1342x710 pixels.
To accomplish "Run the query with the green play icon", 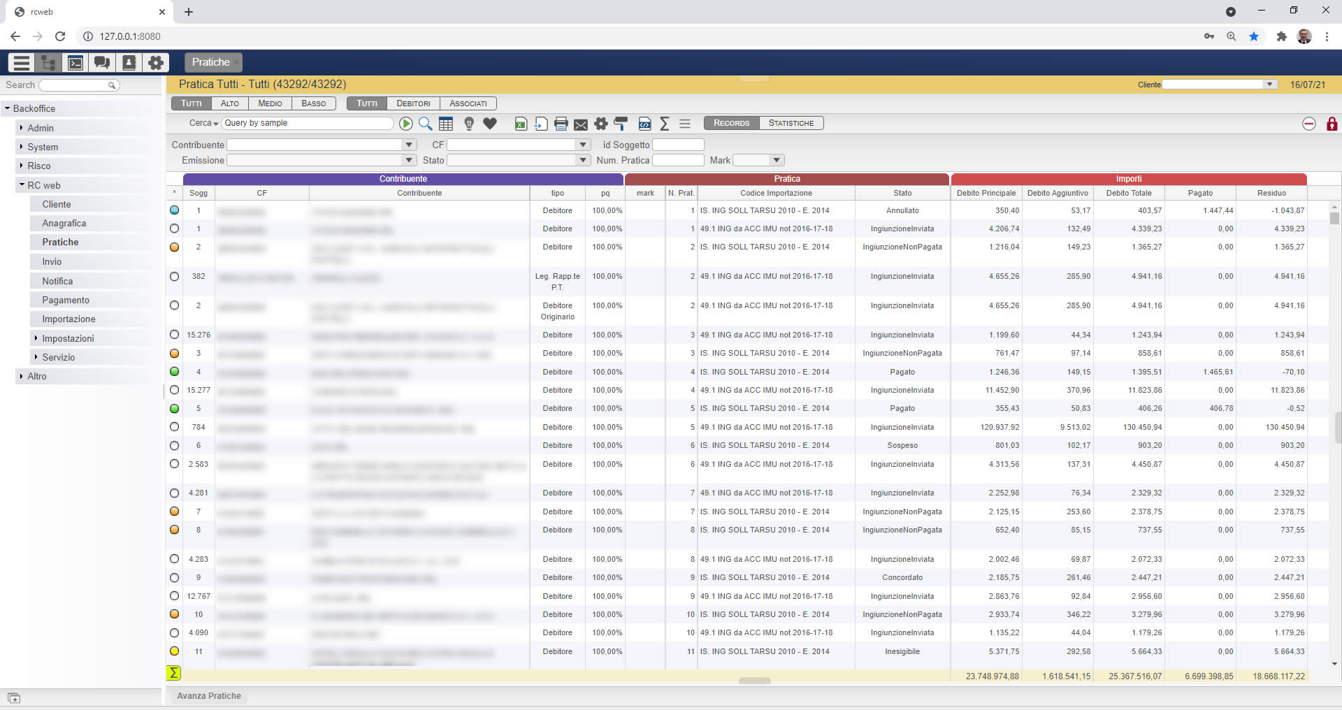I will [x=405, y=124].
